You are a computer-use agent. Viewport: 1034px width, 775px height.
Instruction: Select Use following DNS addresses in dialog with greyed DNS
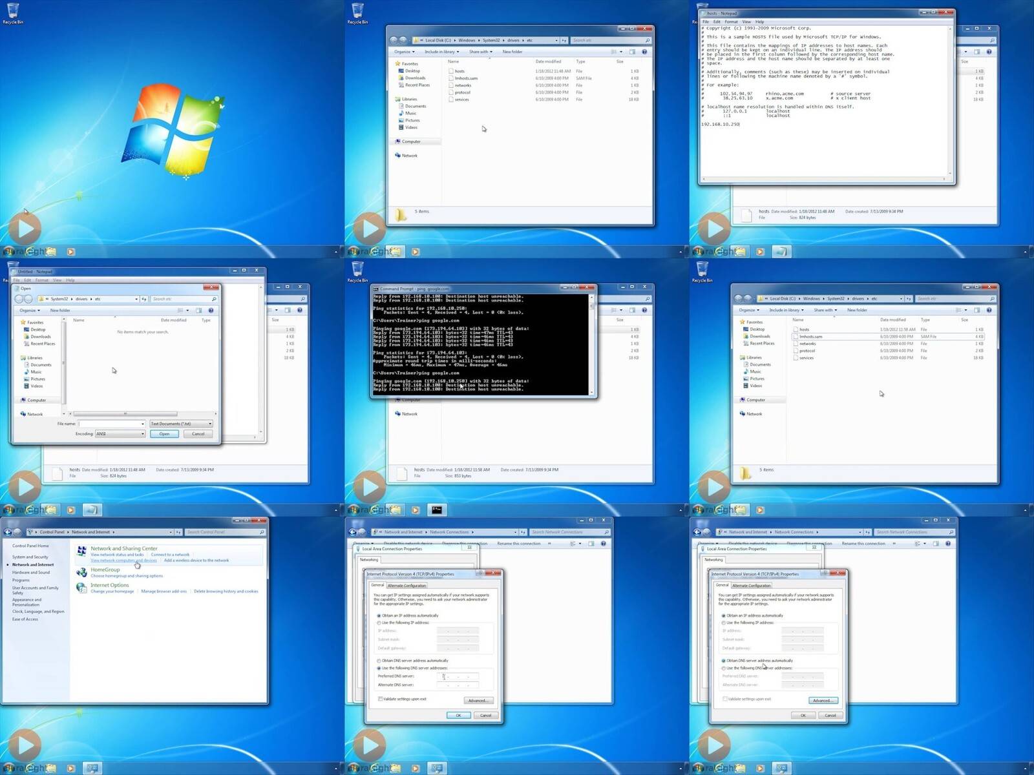pos(724,668)
